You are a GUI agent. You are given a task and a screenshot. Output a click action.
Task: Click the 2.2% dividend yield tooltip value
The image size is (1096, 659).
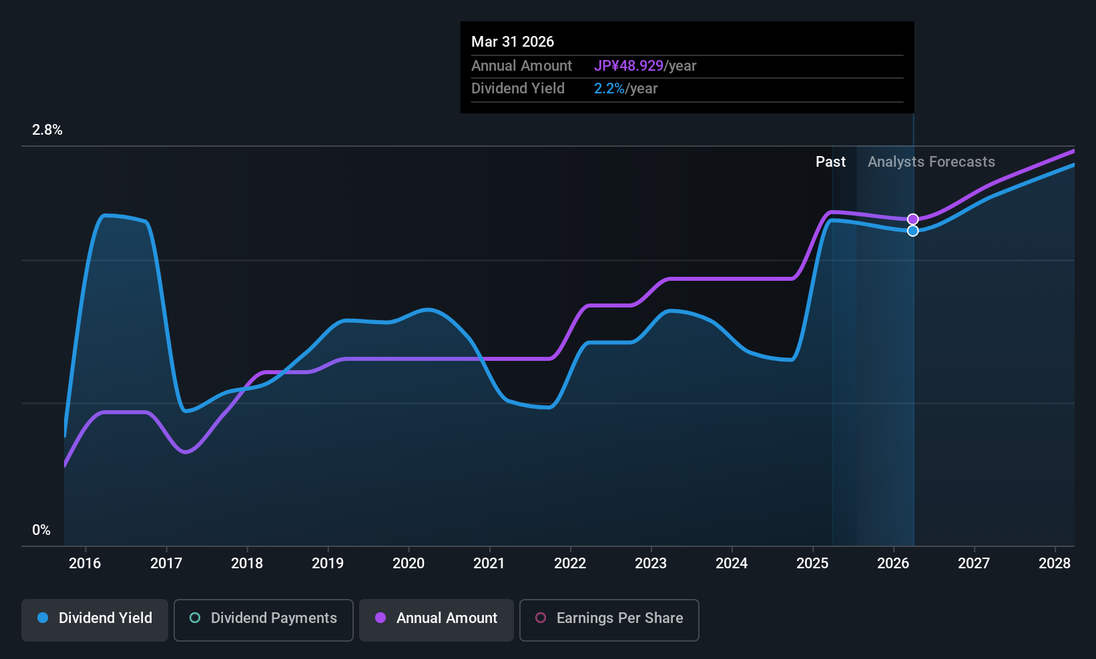pos(609,89)
